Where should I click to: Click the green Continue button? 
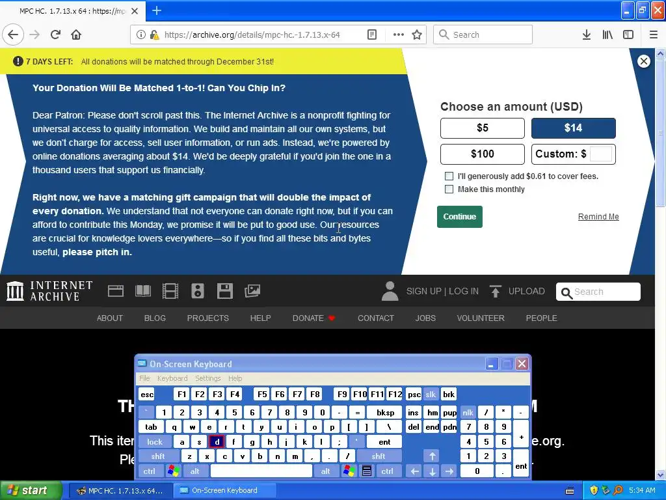[x=460, y=217]
